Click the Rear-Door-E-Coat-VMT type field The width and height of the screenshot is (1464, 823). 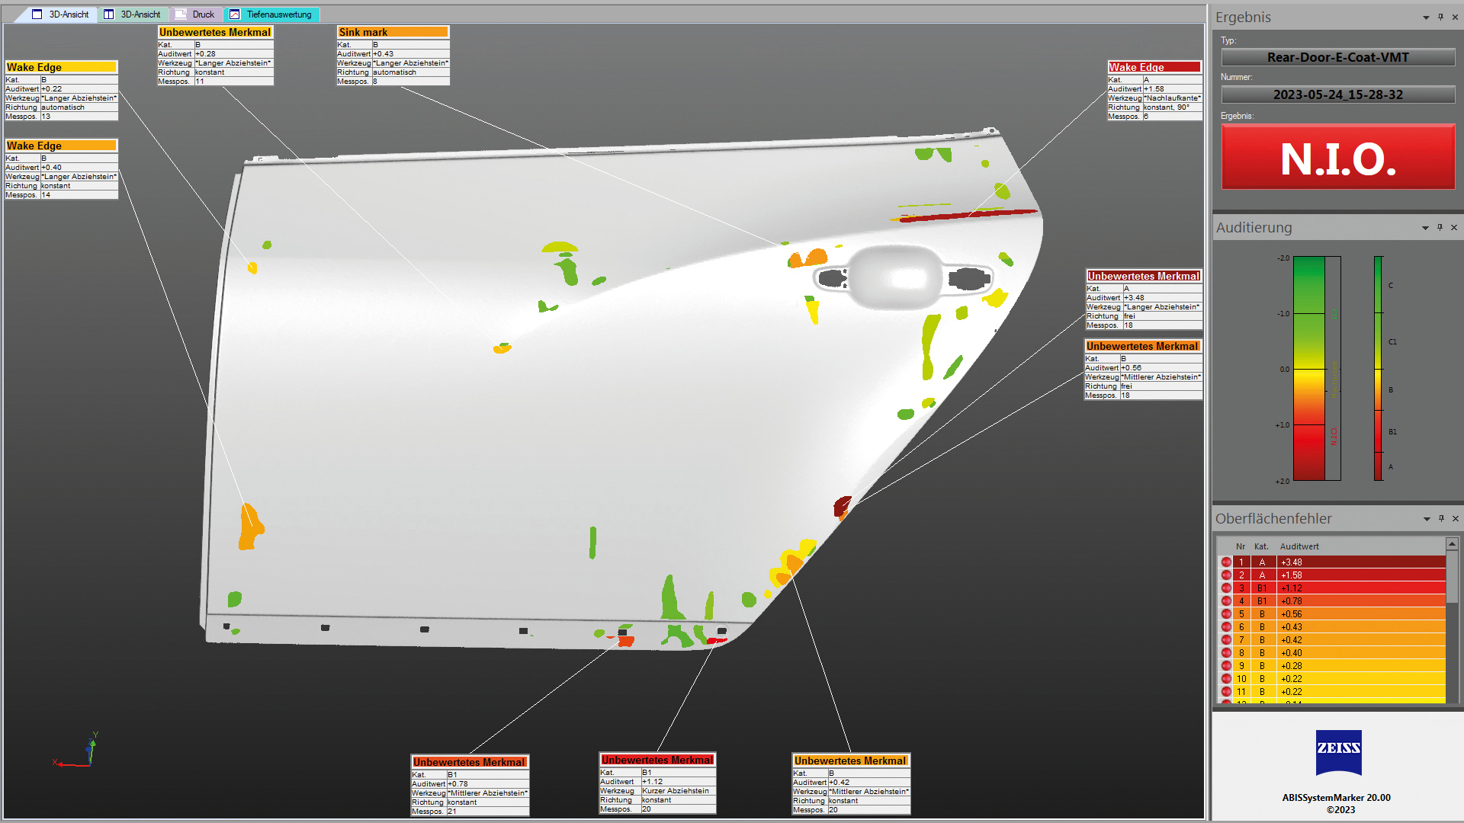click(1337, 57)
